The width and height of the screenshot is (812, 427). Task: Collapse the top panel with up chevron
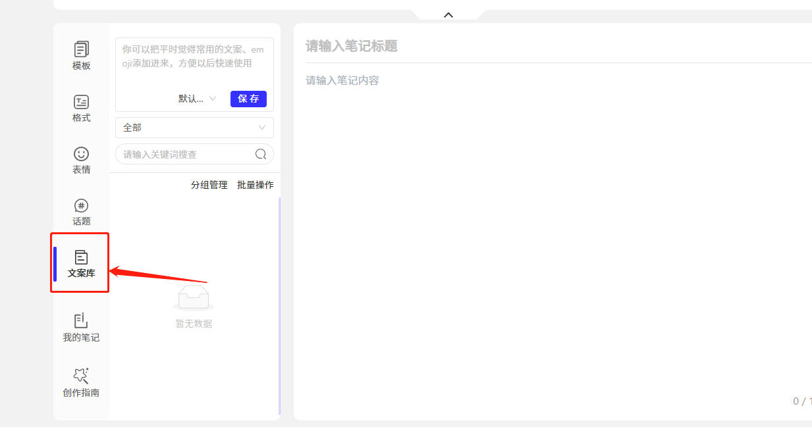(x=448, y=14)
